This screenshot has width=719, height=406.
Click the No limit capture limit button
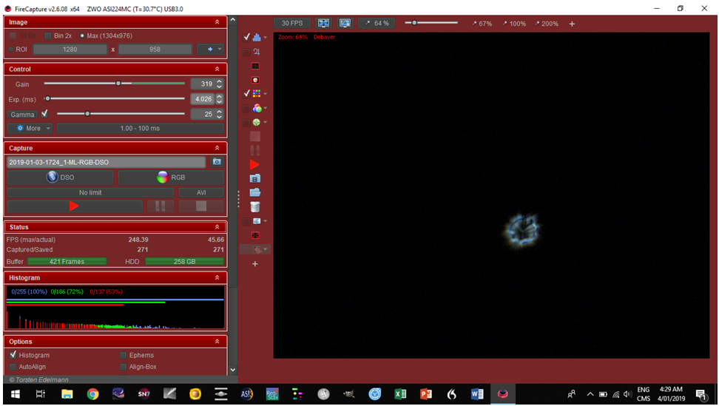[90, 192]
